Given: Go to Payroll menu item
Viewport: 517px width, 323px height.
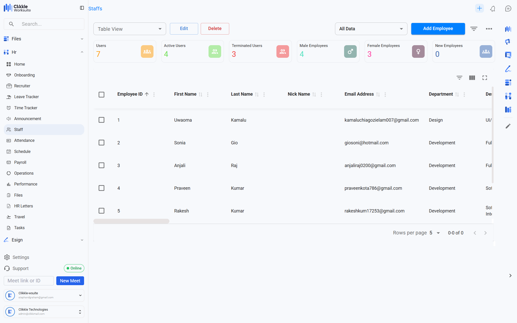Looking at the screenshot, I should (x=20, y=162).
